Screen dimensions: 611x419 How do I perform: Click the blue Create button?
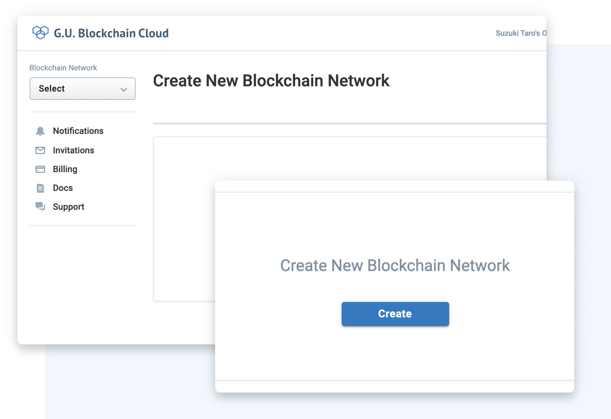point(395,314)
